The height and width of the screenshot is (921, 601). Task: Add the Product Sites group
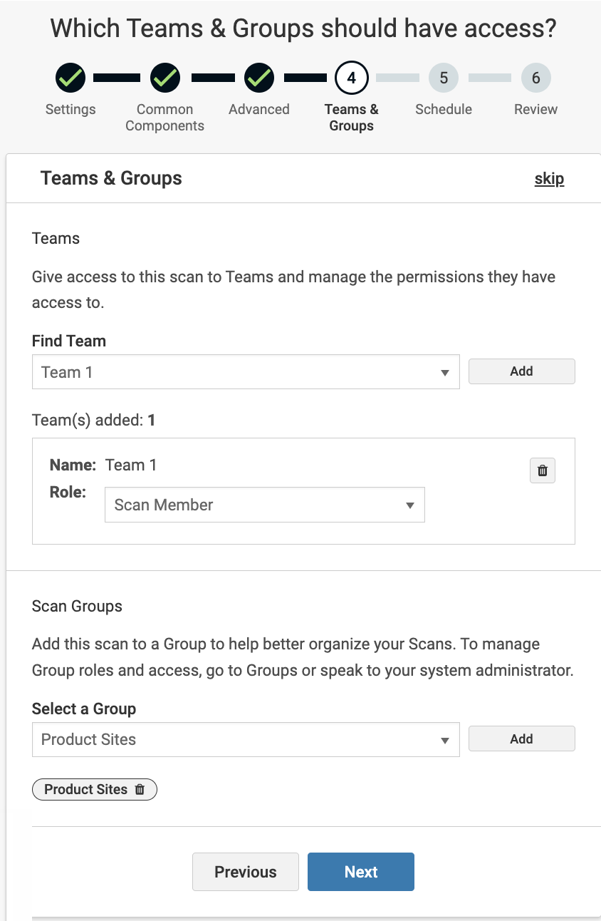(x=521, y=739)
